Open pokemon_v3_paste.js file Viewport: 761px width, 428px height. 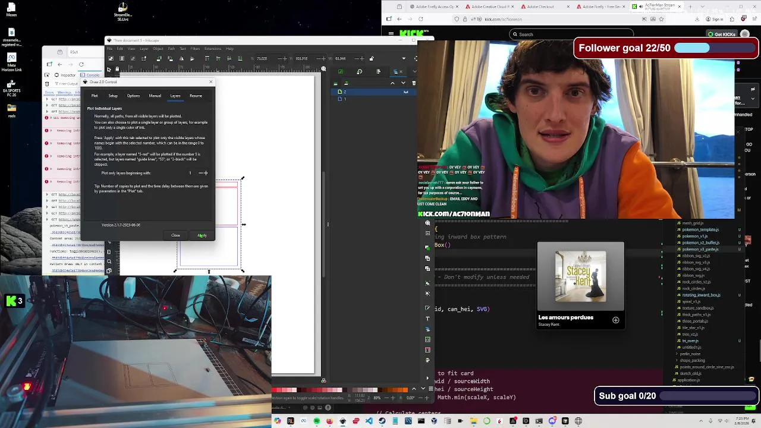700,249
